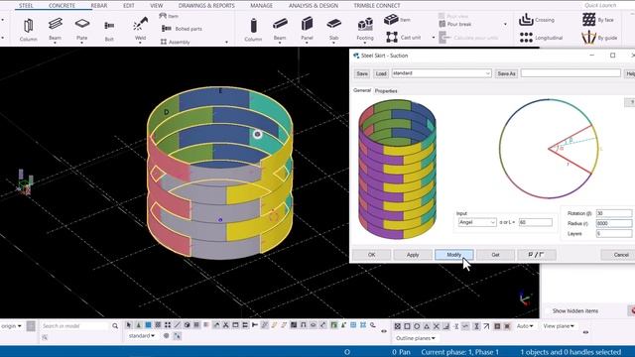Select the concrete Beam tool
The image size is (635, 357).
pyautogui.click(x=280, y=29)
